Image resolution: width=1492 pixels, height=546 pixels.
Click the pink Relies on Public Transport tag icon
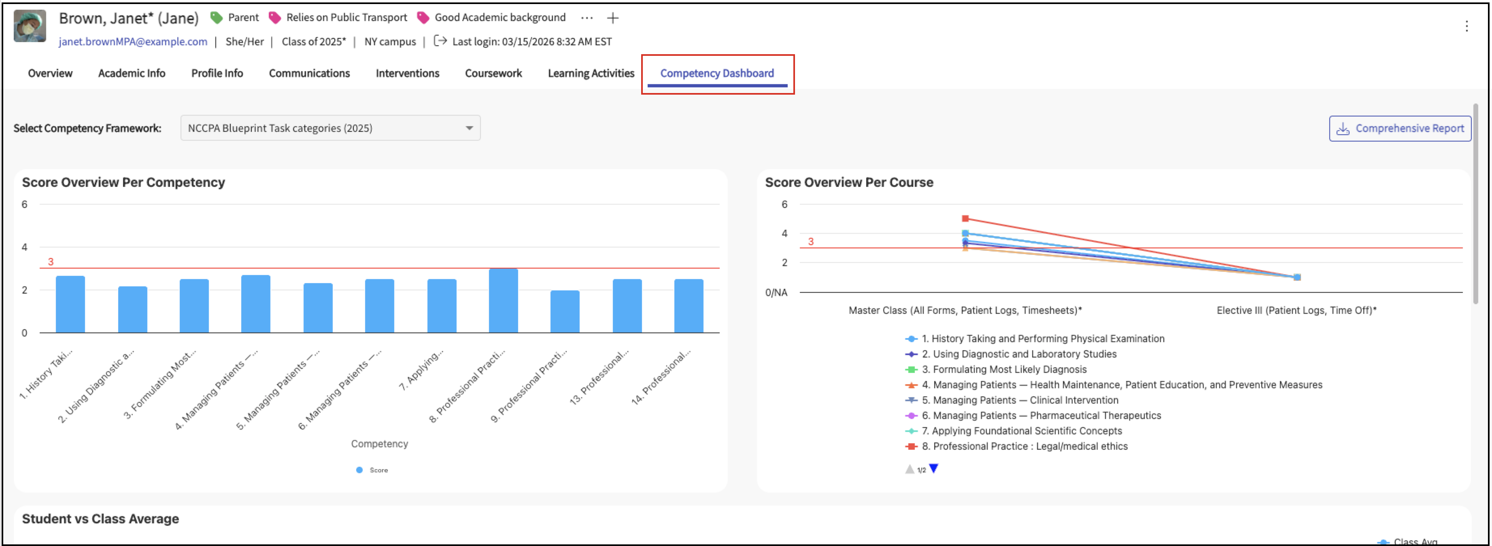pos(274,18)
